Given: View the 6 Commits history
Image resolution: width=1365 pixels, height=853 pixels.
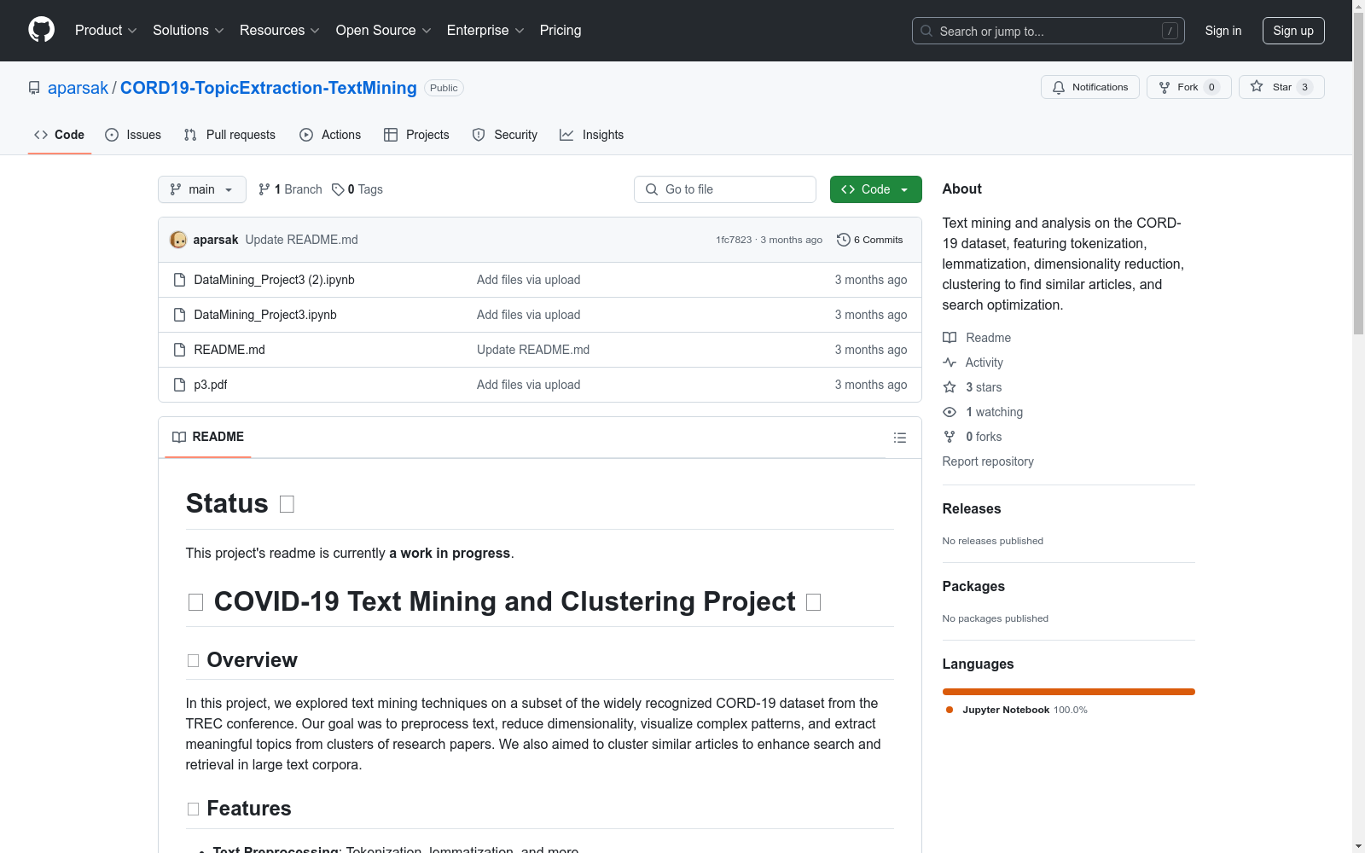Looking at the screenshot, I should pos(870,240).
